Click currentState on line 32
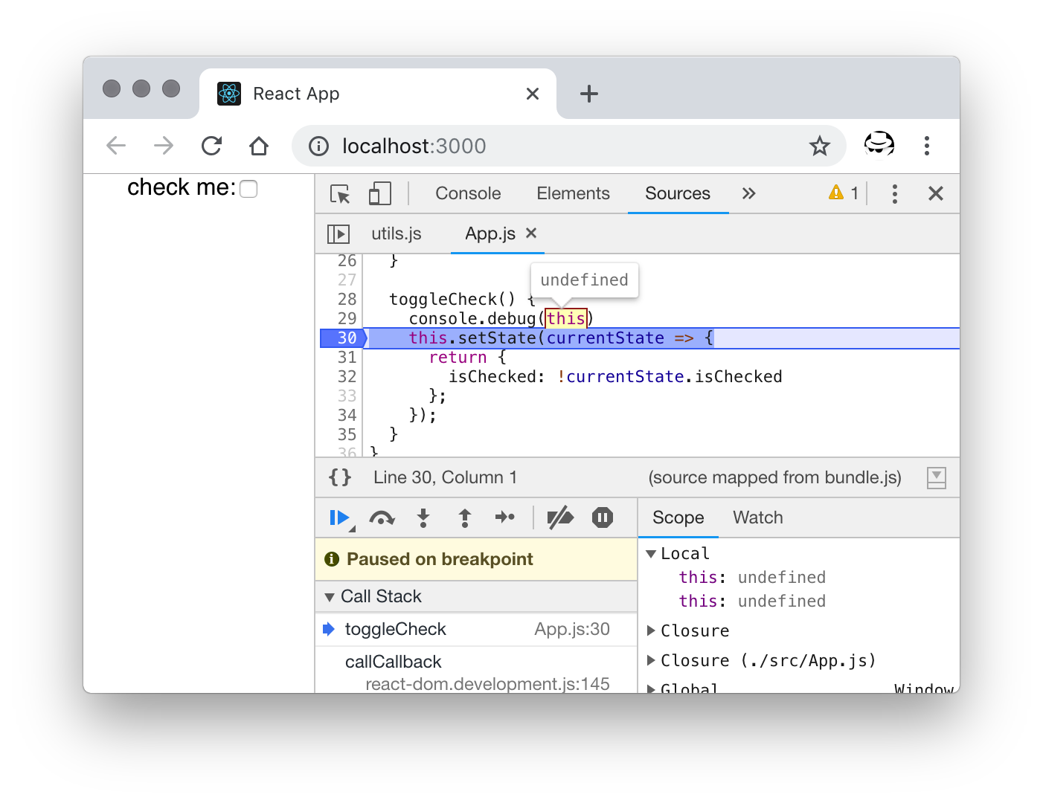Viewport: 1043px width, 803px height. [x=625, y=376]
